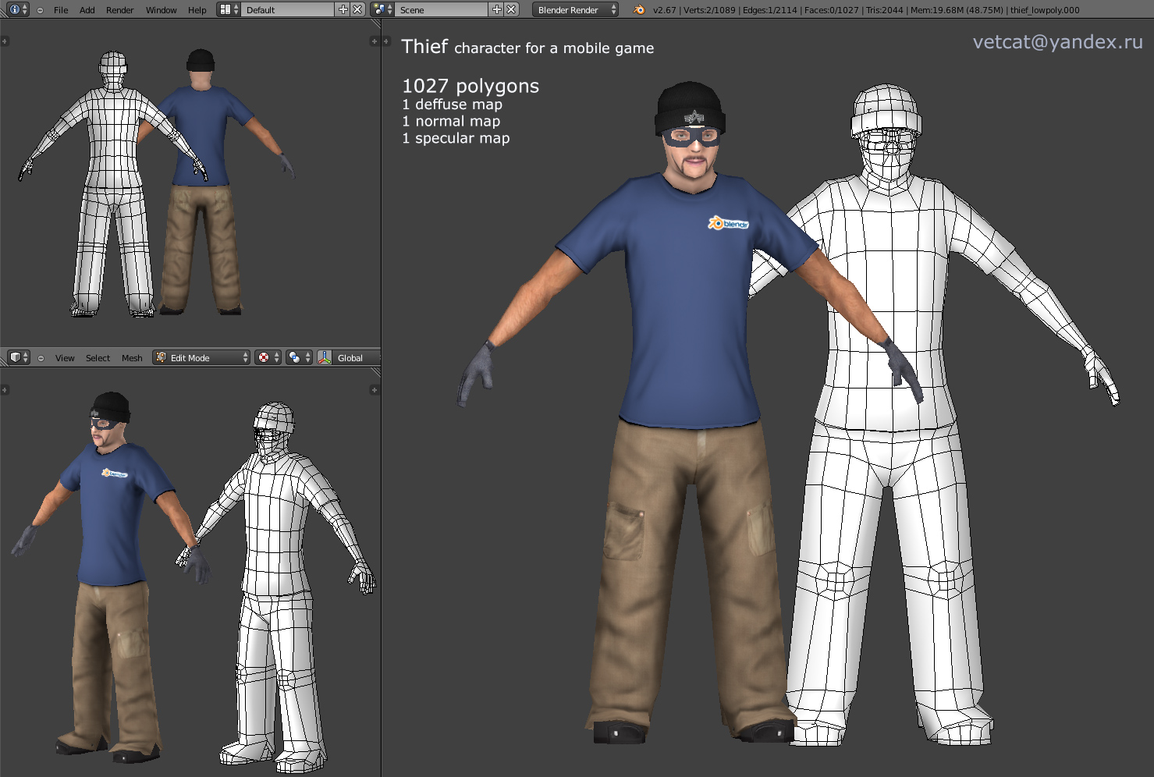The width and height of the screenshot is (1154, 777).
Task: Expand tool shelf in large right viewport
Action: coord(386,41)
